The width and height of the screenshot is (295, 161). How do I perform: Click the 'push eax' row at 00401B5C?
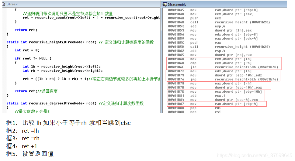194,43
